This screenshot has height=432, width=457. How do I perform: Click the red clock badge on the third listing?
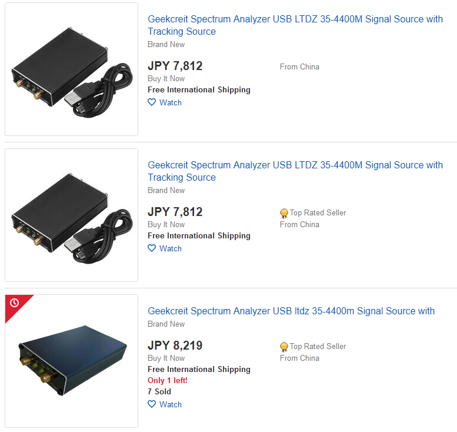(15, 303)
